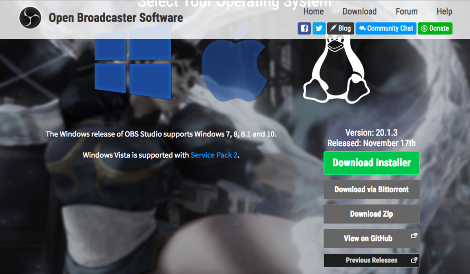Click the Version: 20.1.3 text
This screenshot has height=274, width=470.
tap(371, 132)
